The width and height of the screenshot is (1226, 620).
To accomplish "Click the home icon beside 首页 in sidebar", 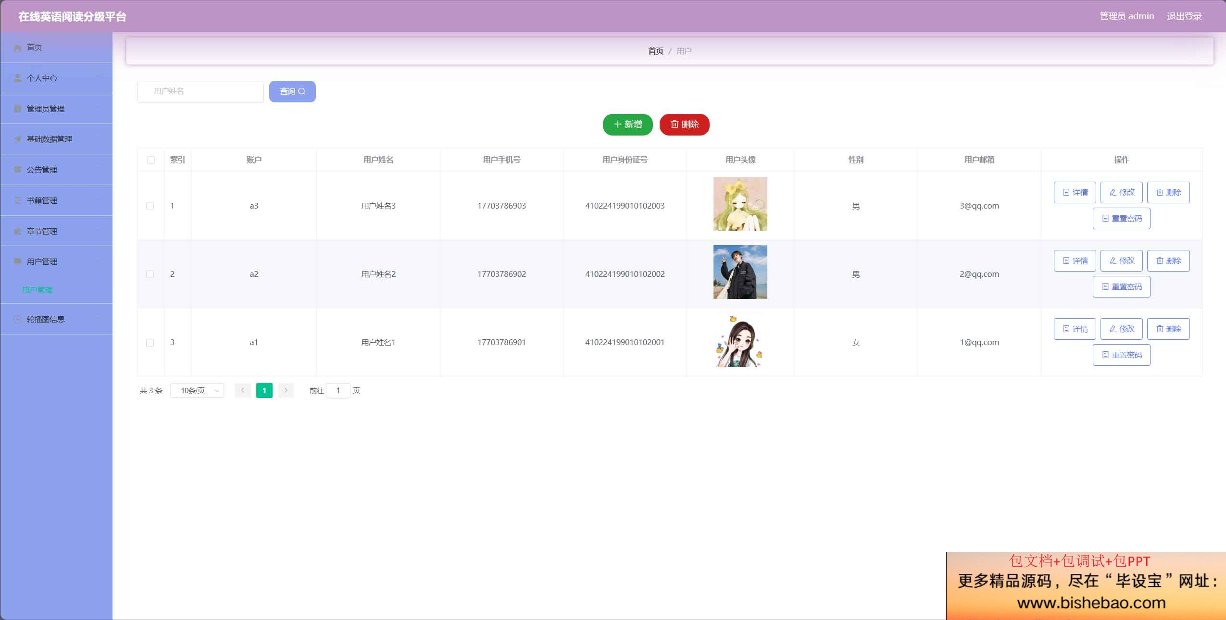I will [18, 48].
